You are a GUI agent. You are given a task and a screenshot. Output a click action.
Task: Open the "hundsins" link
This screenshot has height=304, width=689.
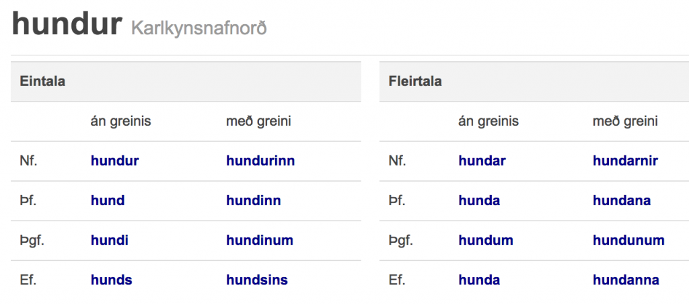257,280
